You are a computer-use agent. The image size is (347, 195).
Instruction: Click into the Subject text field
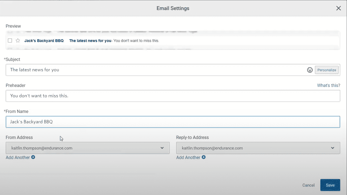click(x=155, y=70)
